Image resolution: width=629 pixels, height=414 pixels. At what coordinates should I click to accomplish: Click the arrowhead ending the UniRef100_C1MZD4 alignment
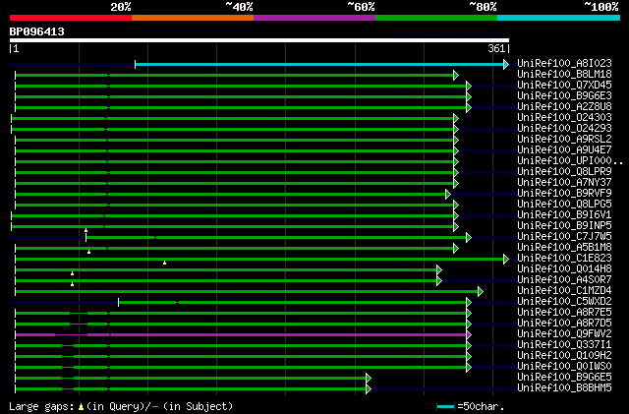coord(481,292)
